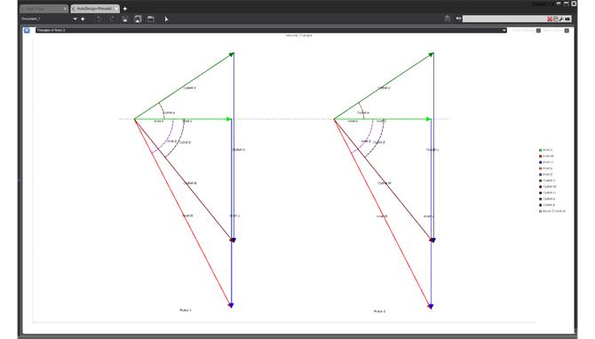Click the Outlet W legend entry
Viewport: 595px width, 339px height.
pos(548,186)
